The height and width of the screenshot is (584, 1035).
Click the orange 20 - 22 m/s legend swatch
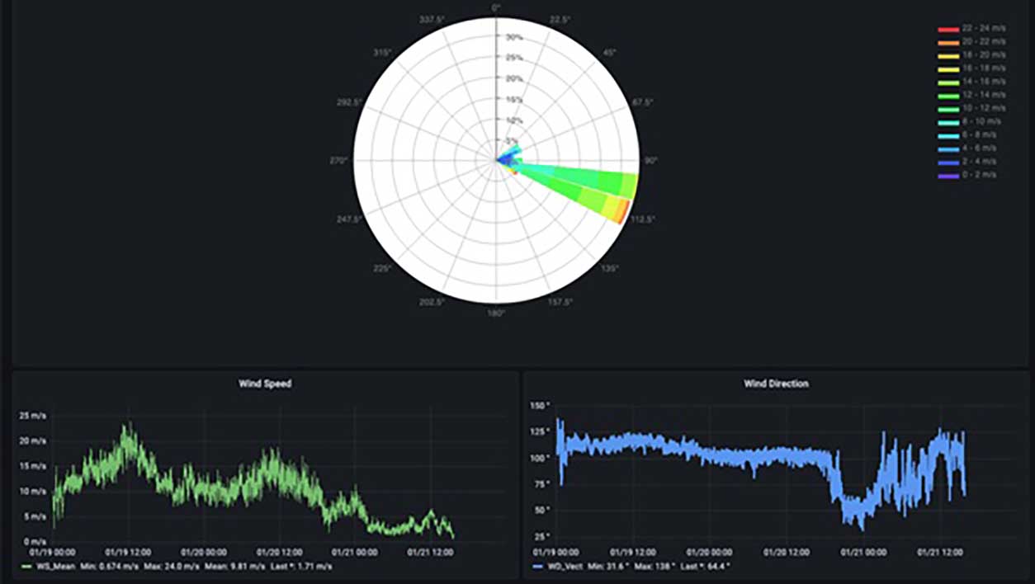948,42
